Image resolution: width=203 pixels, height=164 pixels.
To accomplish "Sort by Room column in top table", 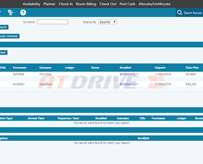I will (x=95, y=68).
